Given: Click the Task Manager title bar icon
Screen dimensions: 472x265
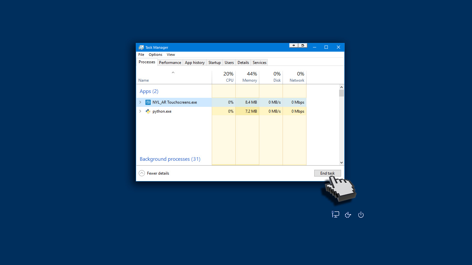Looking at the screenshot, I should click(141, 47).
